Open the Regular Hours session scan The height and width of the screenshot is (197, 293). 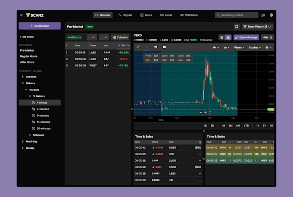(28, 56)
